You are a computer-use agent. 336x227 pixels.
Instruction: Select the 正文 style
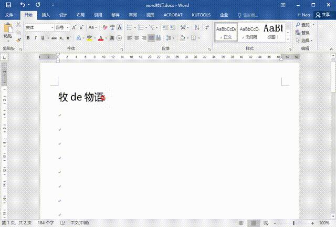[226, 32]
